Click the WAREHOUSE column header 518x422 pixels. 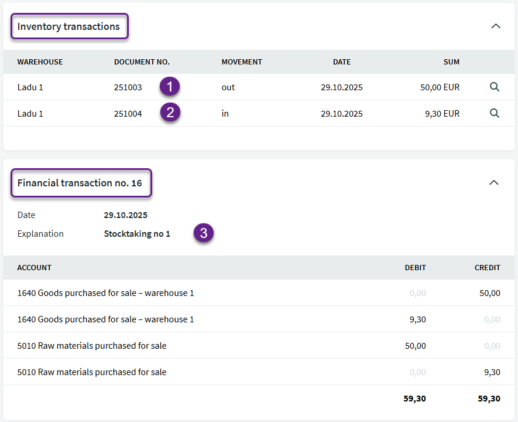point(40,62)
